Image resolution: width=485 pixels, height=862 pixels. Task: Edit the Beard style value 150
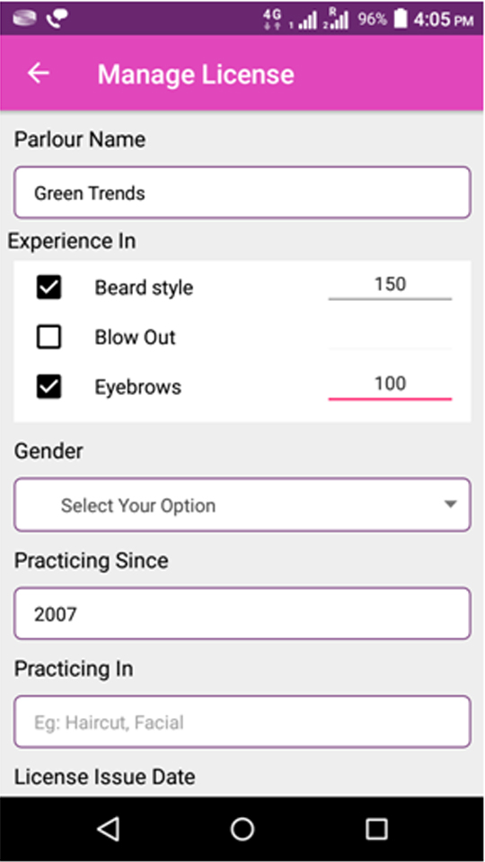point(390,286)
